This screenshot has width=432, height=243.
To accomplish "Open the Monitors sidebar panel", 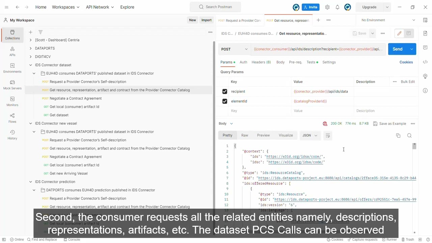I will tap(12, 102).
